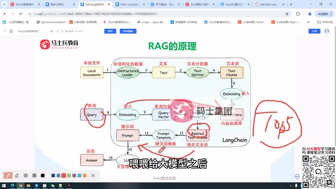Image resolution: width=336 pixels, height=189 pixels.
Task: Click the 完成更新 button
Action: click(x=324, y=14)
